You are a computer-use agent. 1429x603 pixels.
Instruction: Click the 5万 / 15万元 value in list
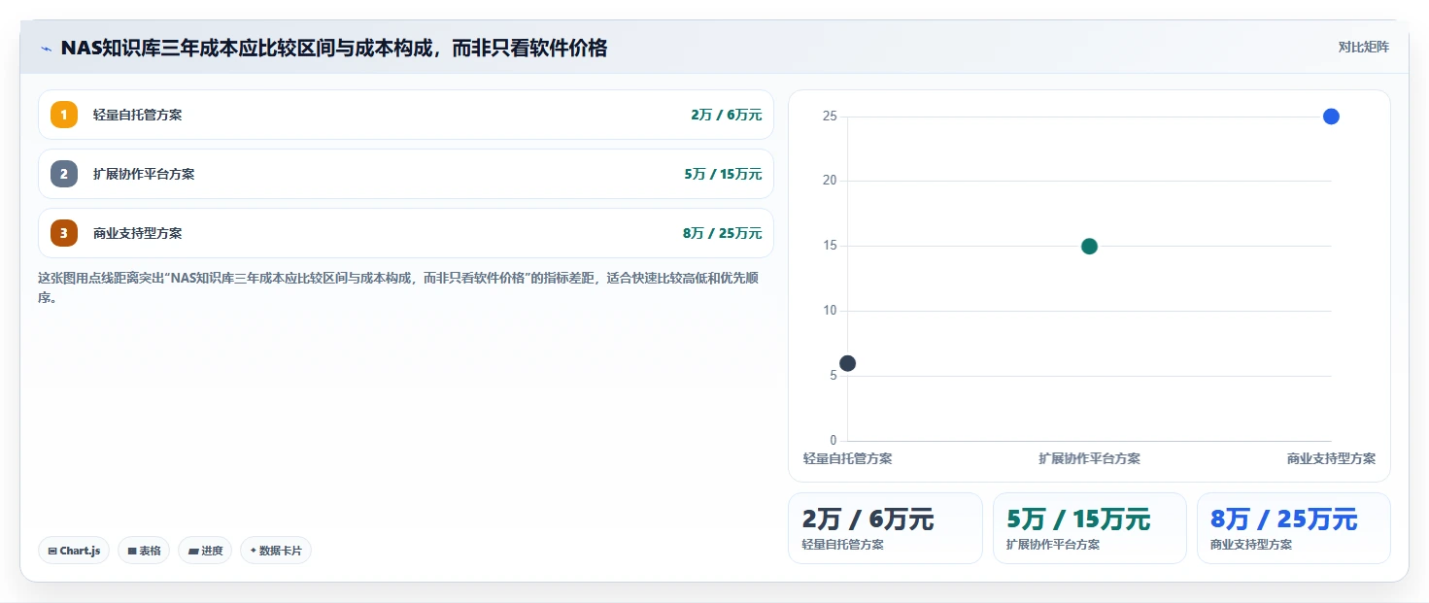[723, 174]
